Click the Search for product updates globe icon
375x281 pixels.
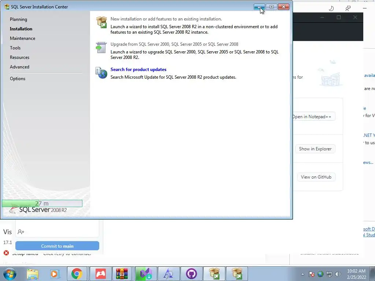coord(101,73)
